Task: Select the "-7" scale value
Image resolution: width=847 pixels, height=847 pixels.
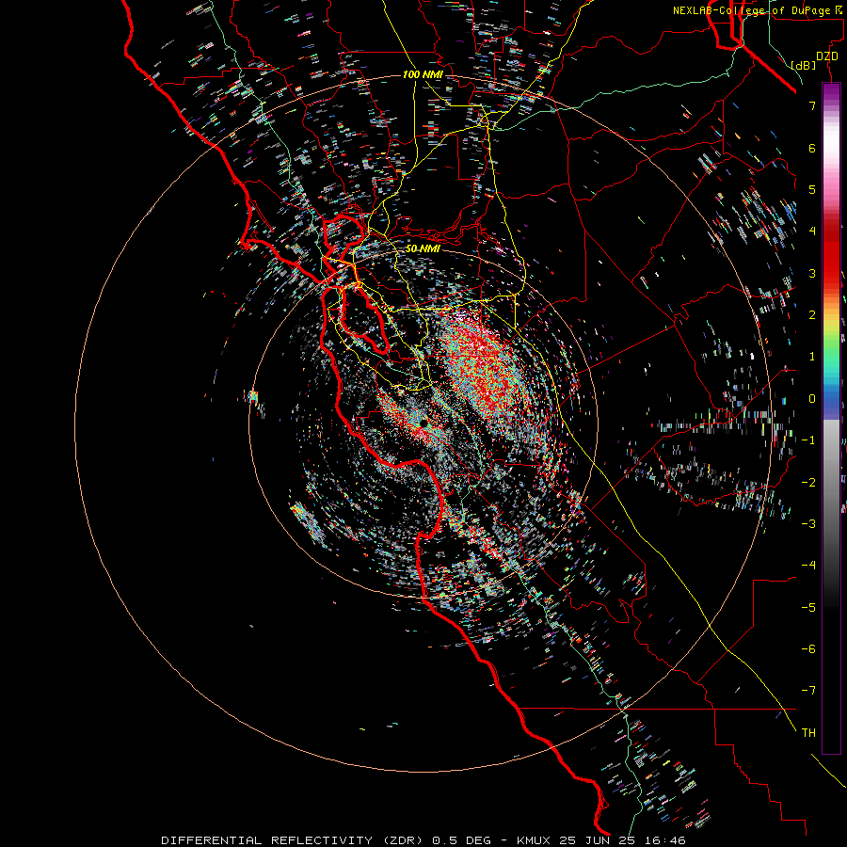Action: pyautogui.click(x=808, y=691)
